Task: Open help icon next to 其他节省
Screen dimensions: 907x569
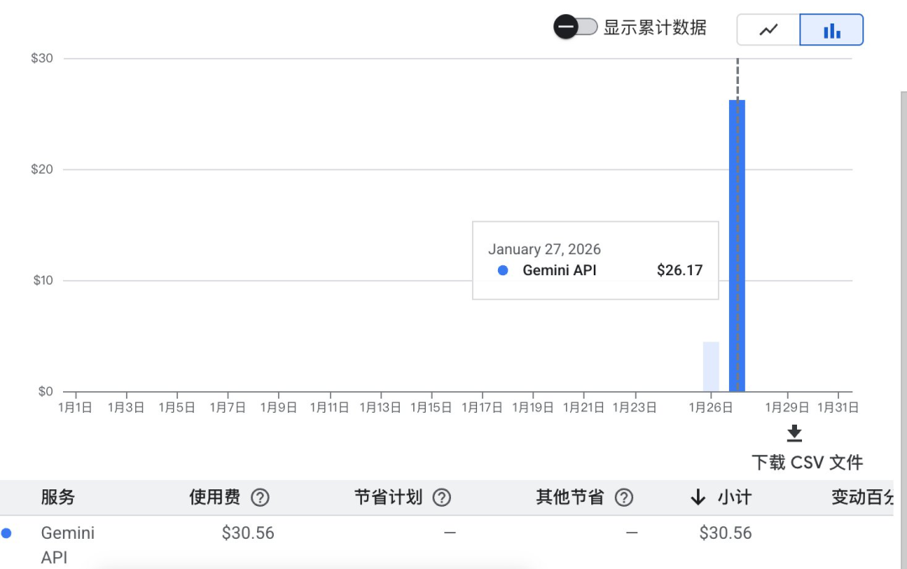Action: 623,498
